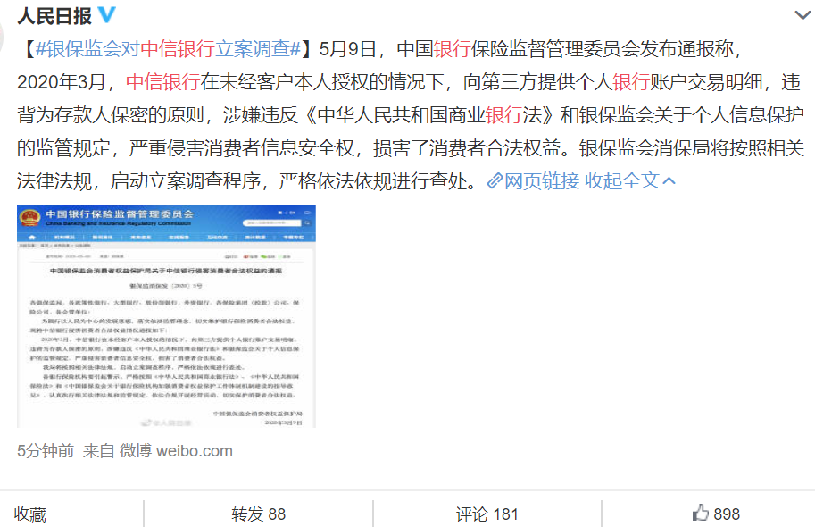Viewport: 815px width, 527px height.
Task: Click 收藏 to bookmark the post
Action: pos(30,514)
